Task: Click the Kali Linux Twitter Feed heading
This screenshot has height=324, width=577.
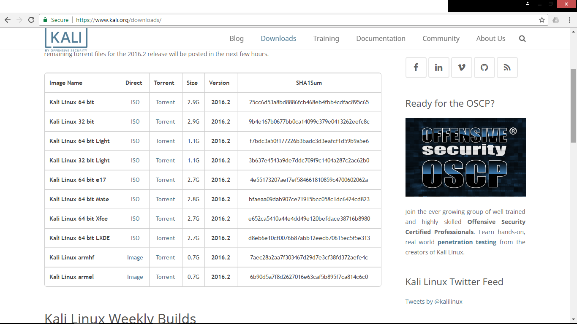Action: [455, 282]
